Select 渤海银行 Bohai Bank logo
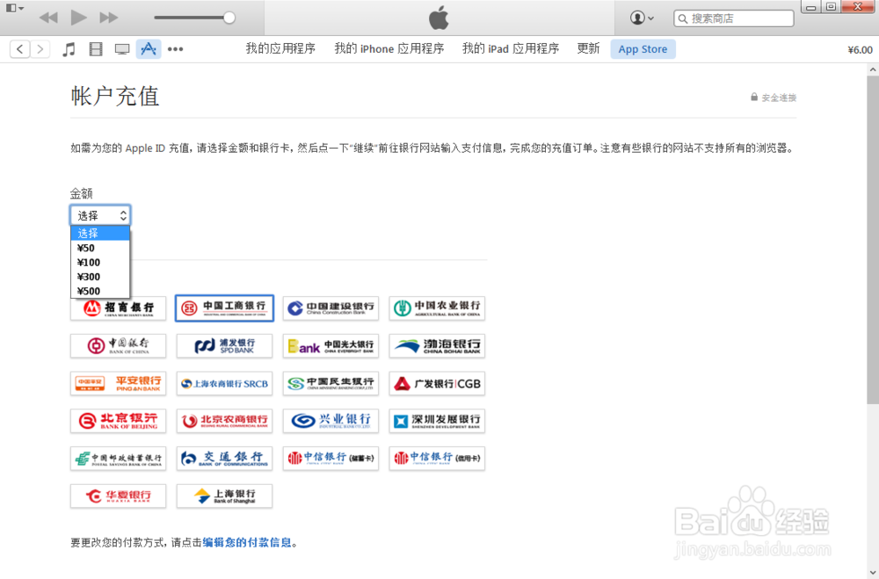 pyautogui.click(x=437, y=346)
